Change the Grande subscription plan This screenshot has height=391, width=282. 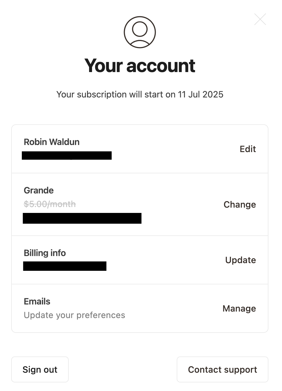(240, 204)
